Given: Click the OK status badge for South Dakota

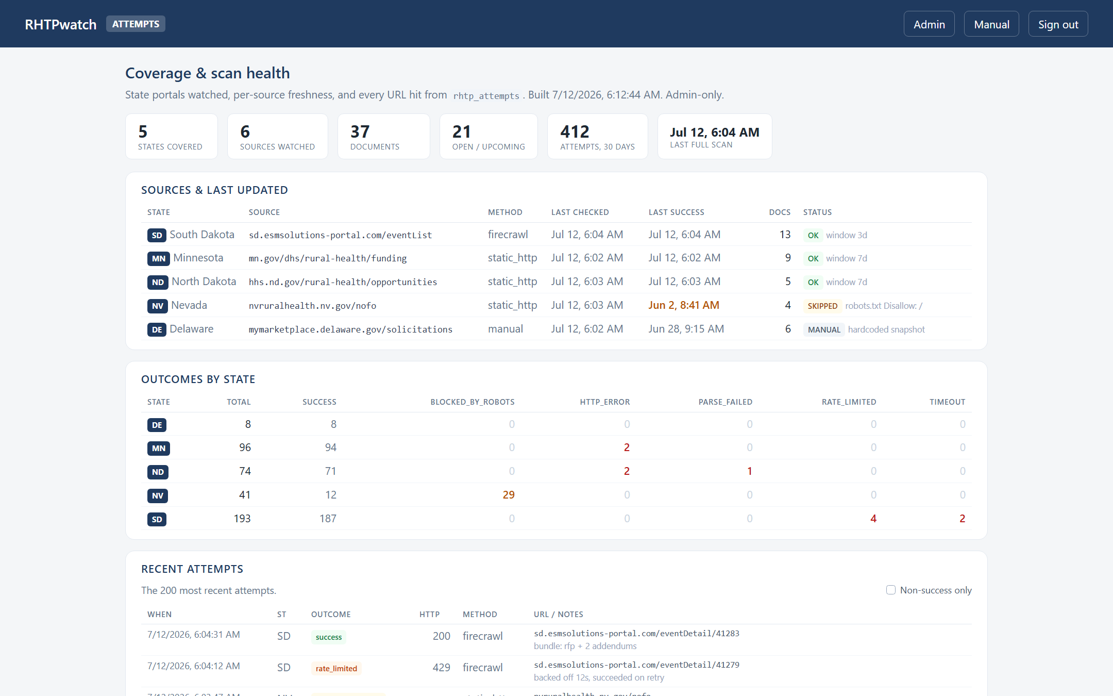Looking at the screenshot, I should point(813,235).
